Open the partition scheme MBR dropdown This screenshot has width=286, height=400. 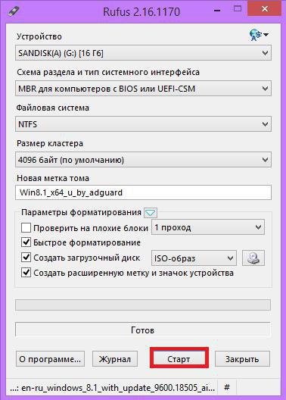coord(143,89)
